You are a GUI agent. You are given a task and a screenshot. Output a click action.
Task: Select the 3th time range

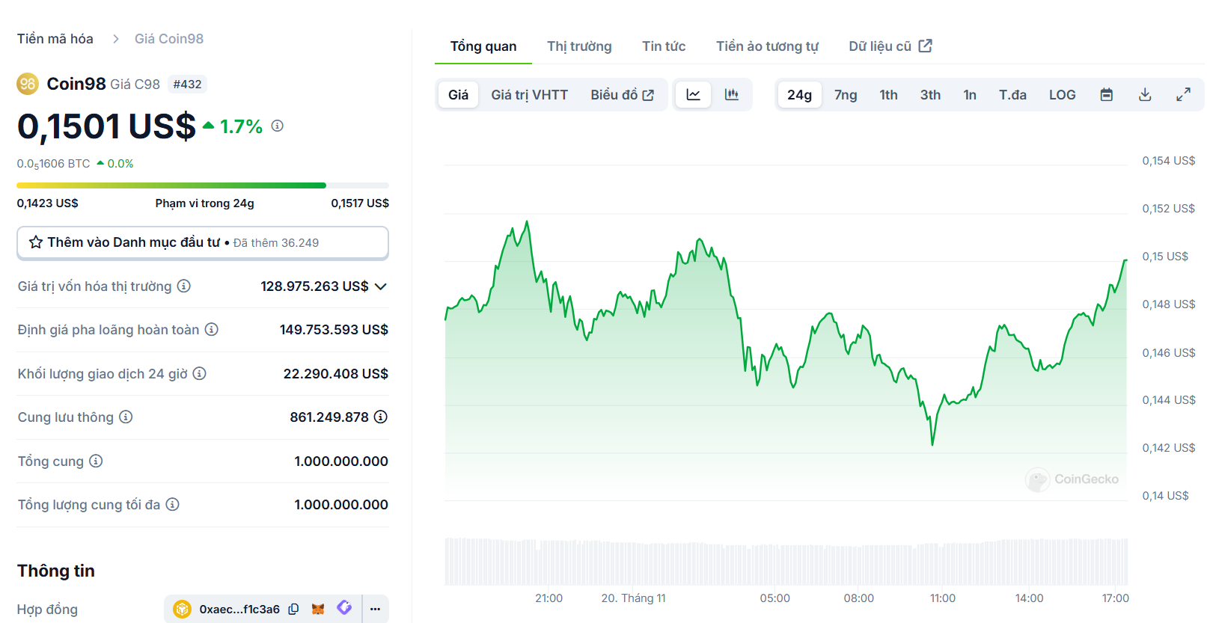pyautogui.click(x=930, y=95)
